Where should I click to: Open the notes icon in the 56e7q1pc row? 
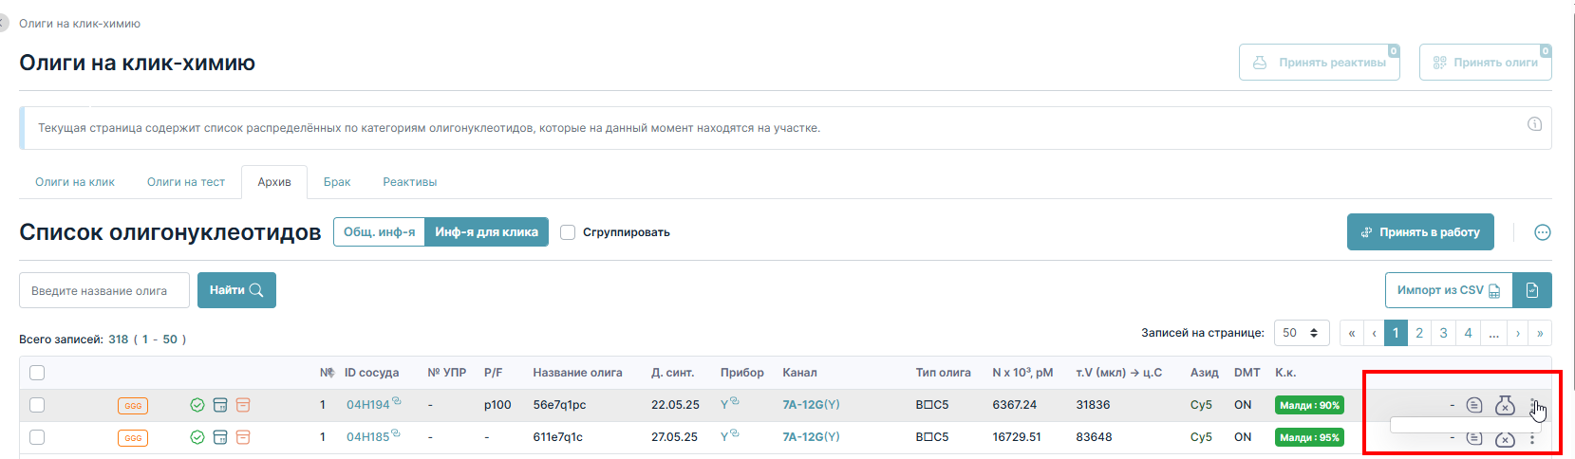coord(1474,405)
